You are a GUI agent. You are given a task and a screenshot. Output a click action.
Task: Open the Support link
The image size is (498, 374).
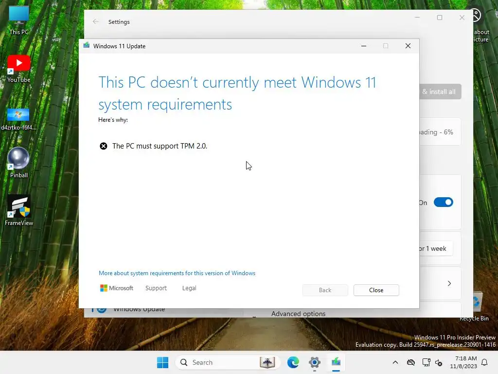tap(156, 288)
